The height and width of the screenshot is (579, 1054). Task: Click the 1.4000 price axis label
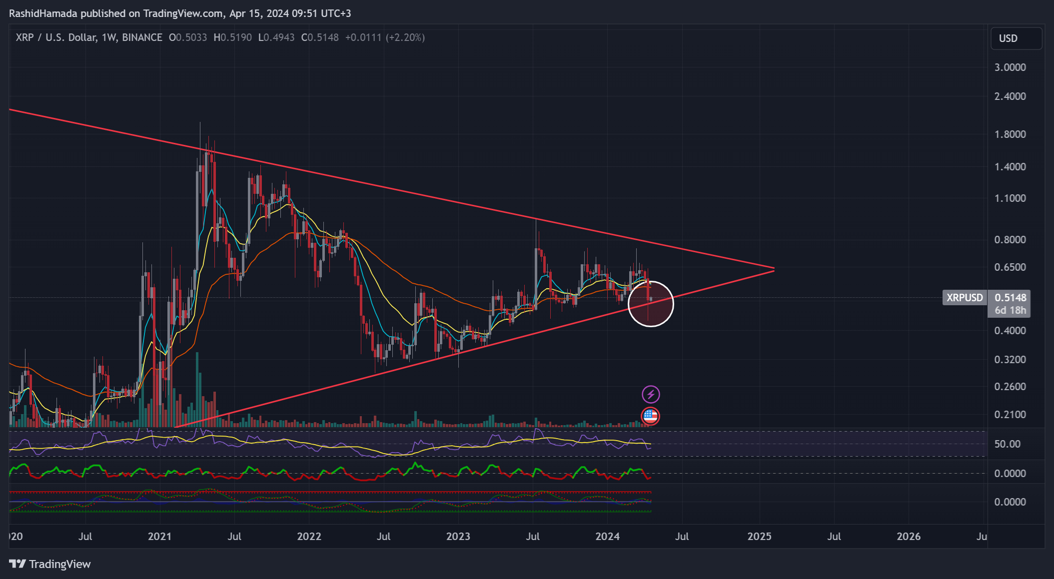point(1010,167)
